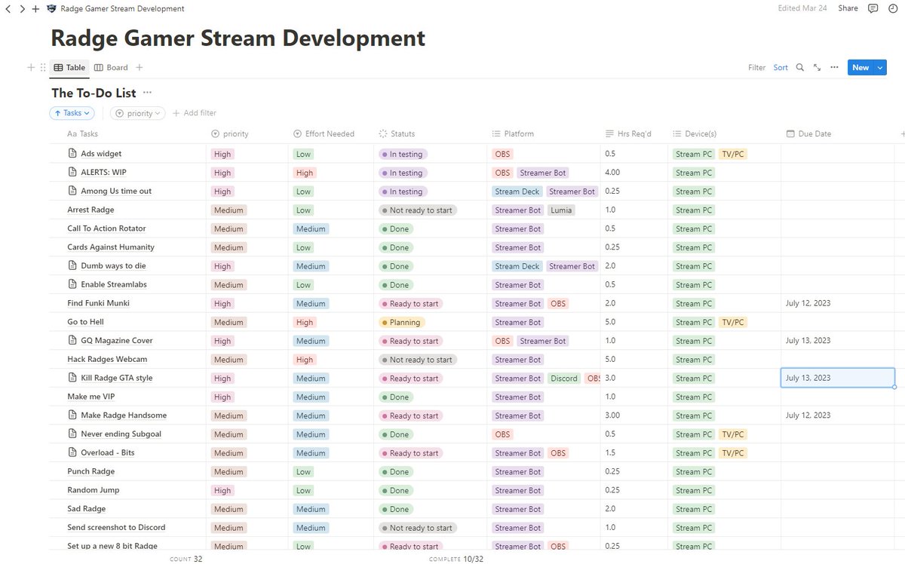Viewport: 905px width, 564px height.
Task: Open the ALERTS: WIP page icon
Action: (x=73, y=173)
